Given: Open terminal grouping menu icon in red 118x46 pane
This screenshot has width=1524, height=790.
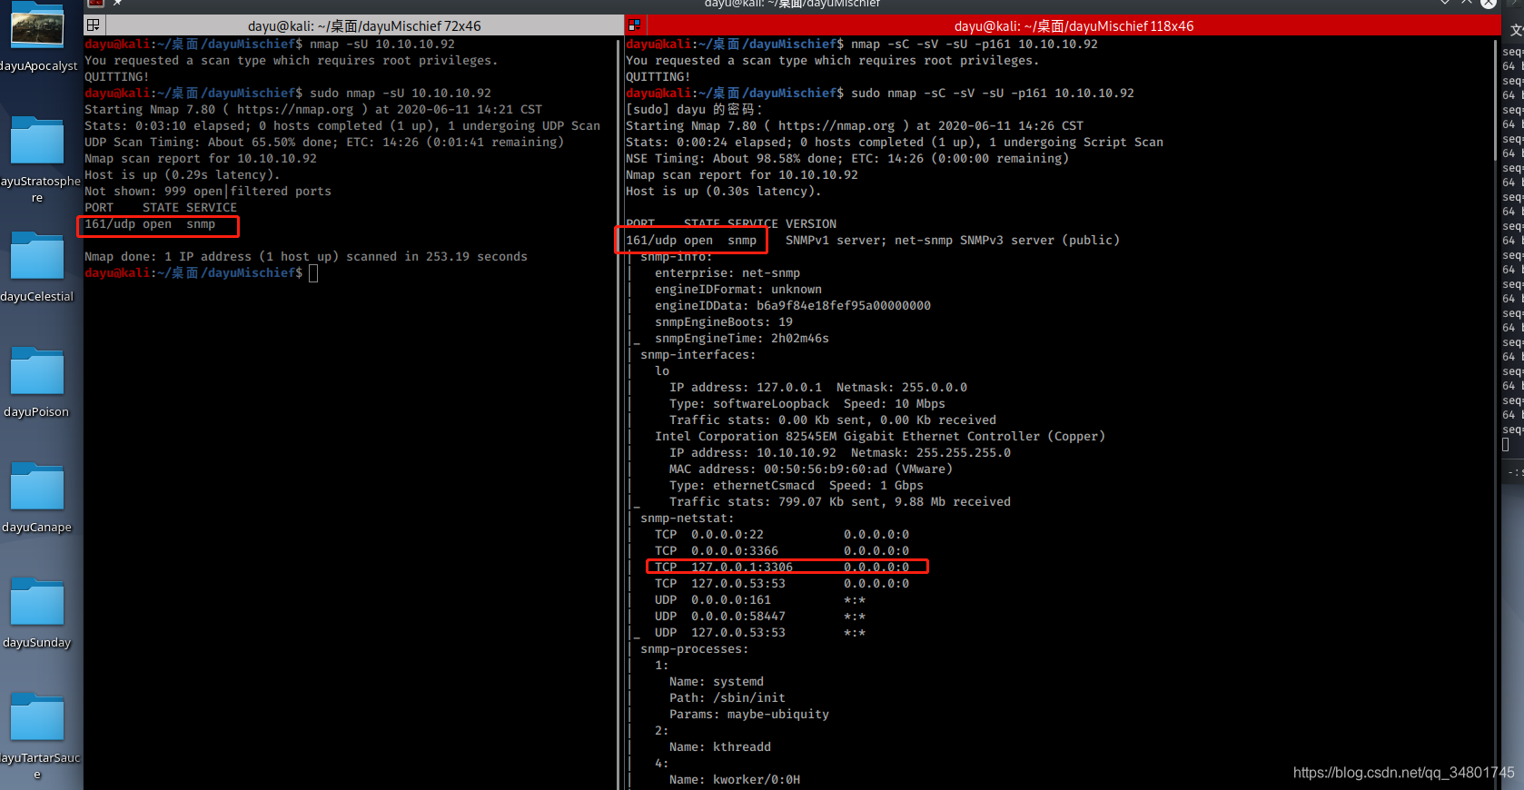Looking at the screenshot, I should [x=635, y=25].
